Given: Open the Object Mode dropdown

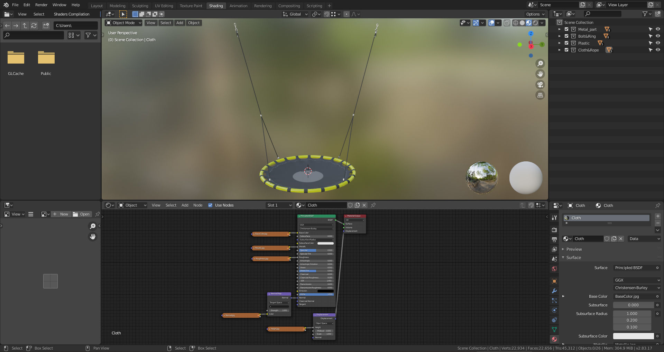Looking at the screenshot, I should pyautogui.click(x=123, y=23).
